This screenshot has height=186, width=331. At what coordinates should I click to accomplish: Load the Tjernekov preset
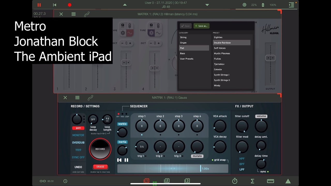tap(231, 64)
